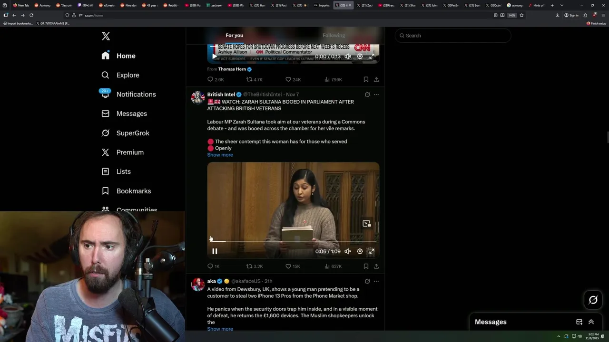
Task: Expand the browser tab list dropdown
Action: tap(562, 5)
